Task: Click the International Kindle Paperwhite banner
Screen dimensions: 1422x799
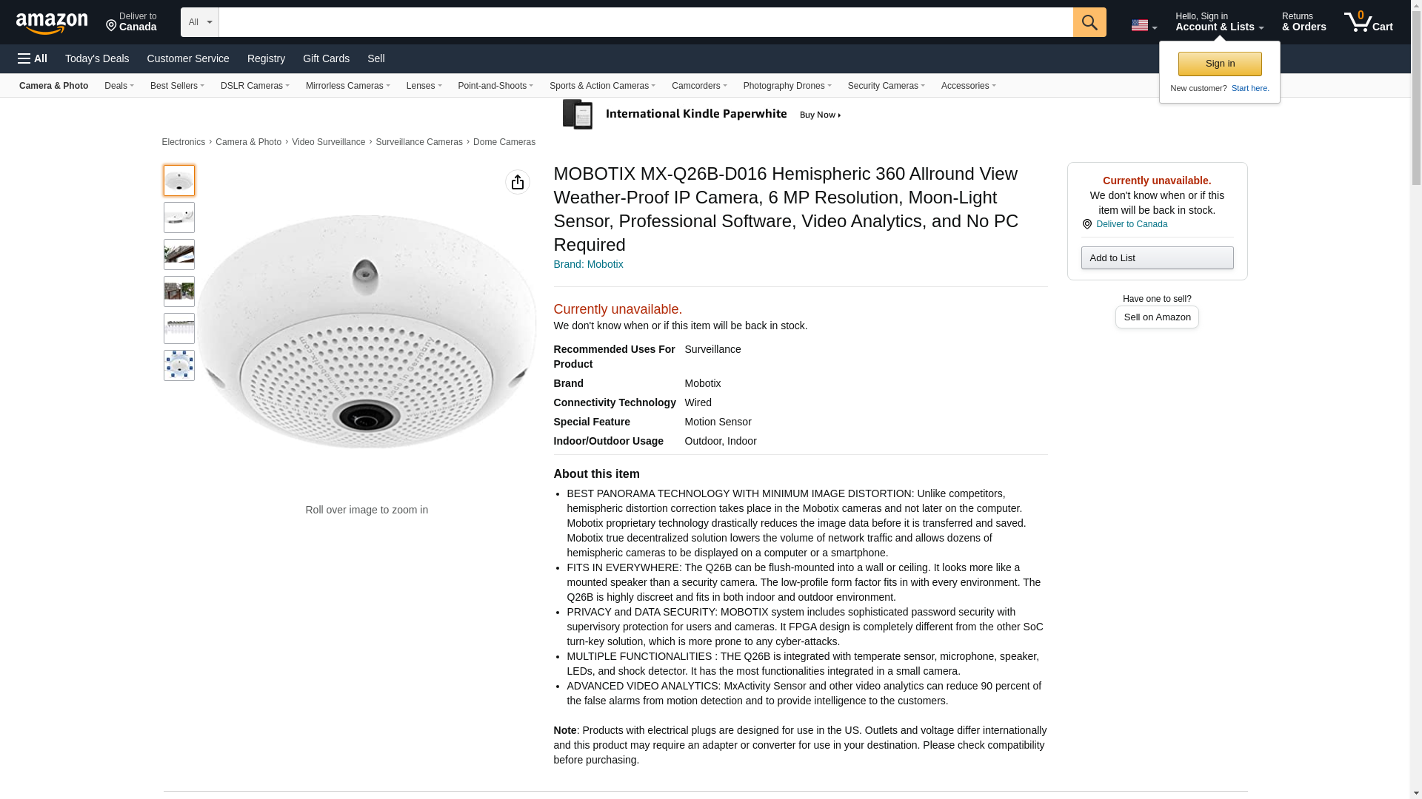Action: (x=702, y=115)
